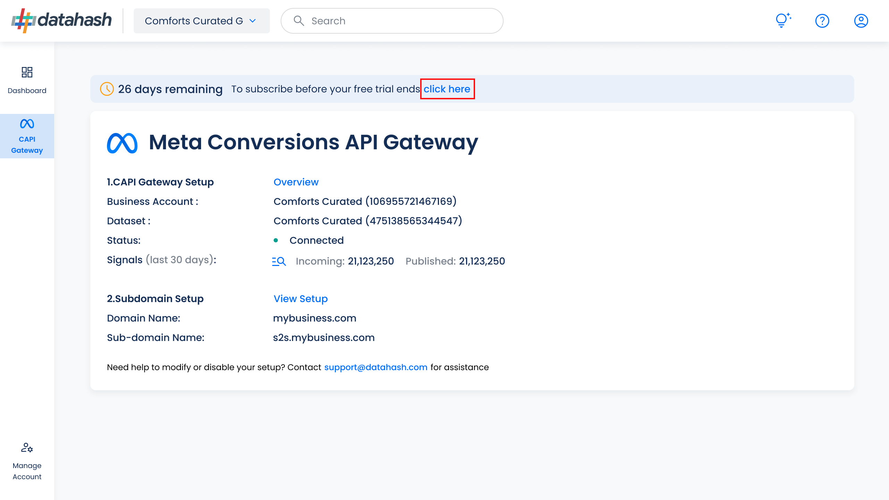Click the 'Domain Name:' label
Image resolution: width=889 pixels, height=500 pixels.
pyautogui.click(x=143, y=318)
